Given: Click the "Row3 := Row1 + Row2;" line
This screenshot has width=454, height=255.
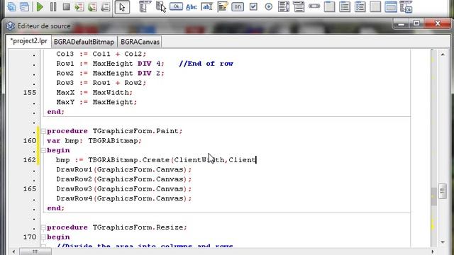Looking at the screenshot, I should tap(101, 83).
